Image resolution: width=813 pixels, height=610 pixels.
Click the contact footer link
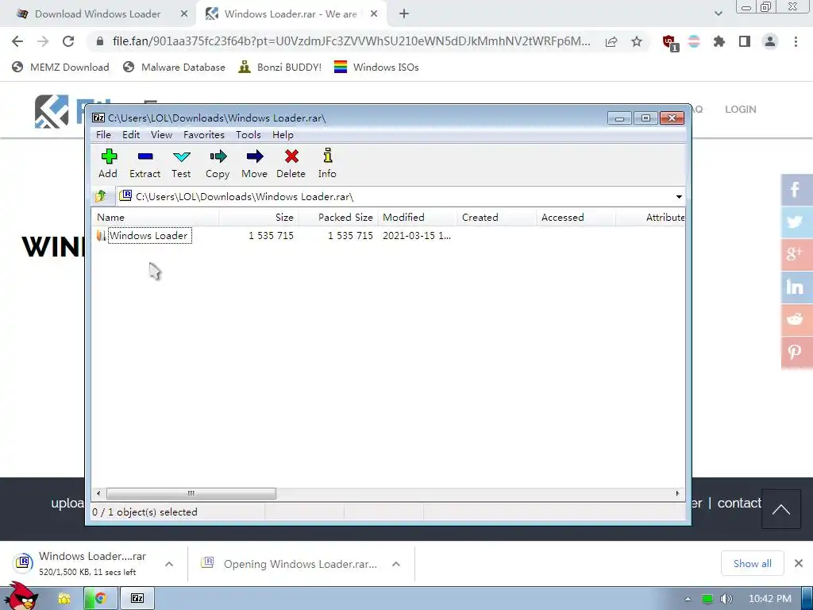(739, 503)
